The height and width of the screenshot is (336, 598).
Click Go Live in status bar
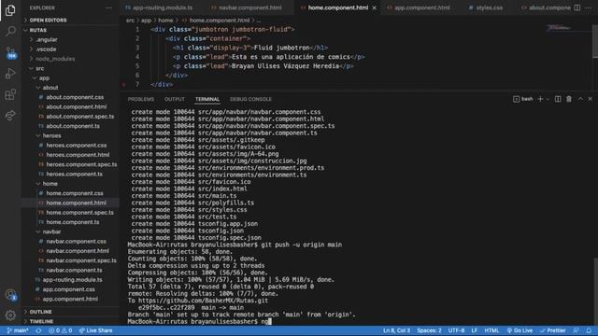[520, 330]
